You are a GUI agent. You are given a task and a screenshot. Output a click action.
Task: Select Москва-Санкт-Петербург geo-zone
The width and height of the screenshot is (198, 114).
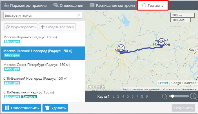pyautogui.click(x=43, y=67)
